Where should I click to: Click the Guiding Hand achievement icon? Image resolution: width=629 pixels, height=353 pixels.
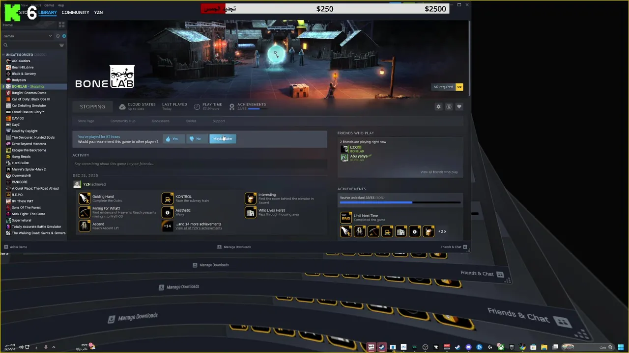(x=85, y=198)
